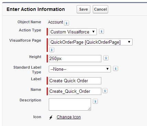147x126 pixels.
Task: Click into the Height input field
Action: 75,59
